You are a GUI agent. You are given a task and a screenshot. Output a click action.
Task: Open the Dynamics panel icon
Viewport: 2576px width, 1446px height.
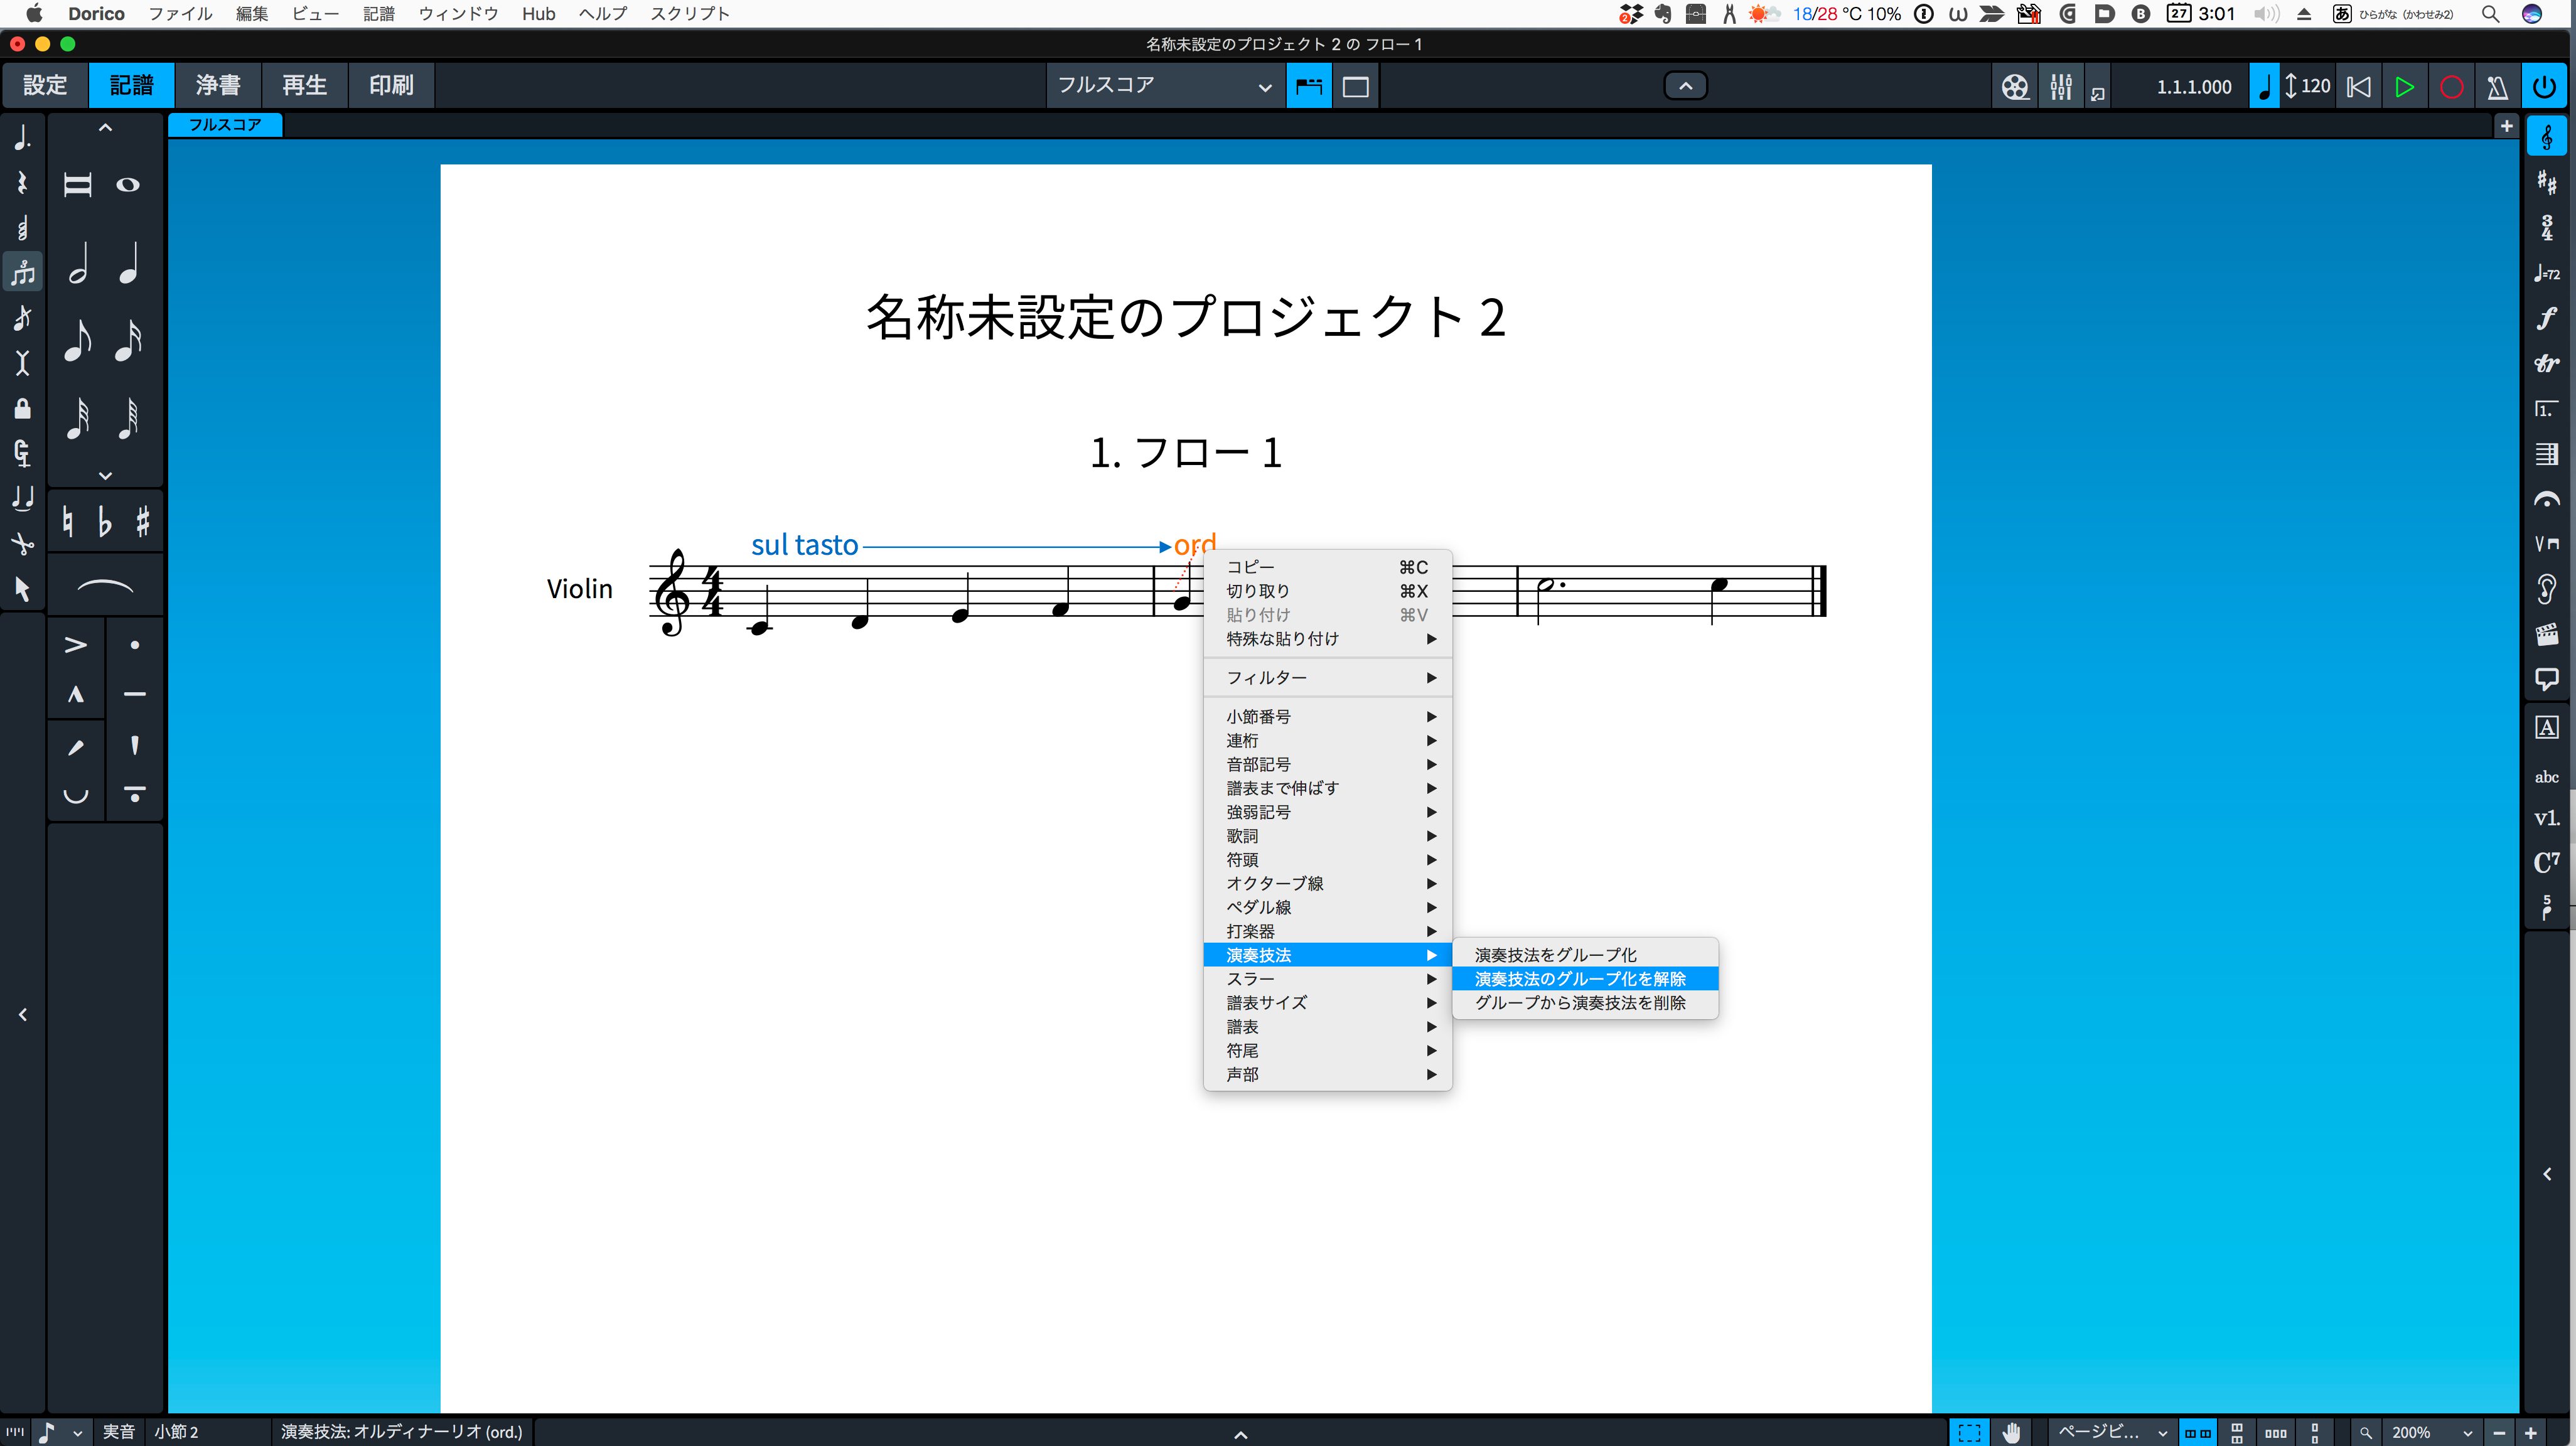(2546, 318)
